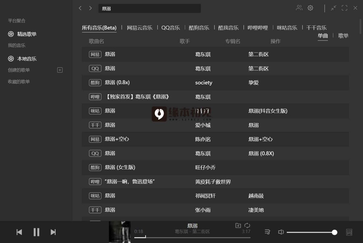363x243 pixels.
Task: Click the star icon beside 本地音乐
Action: tap(11, 59)
